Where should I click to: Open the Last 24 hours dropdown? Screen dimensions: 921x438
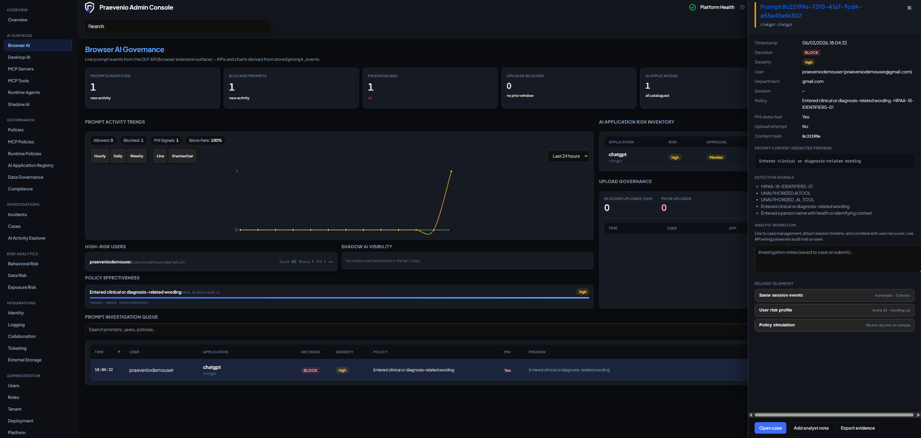(568, 156)
